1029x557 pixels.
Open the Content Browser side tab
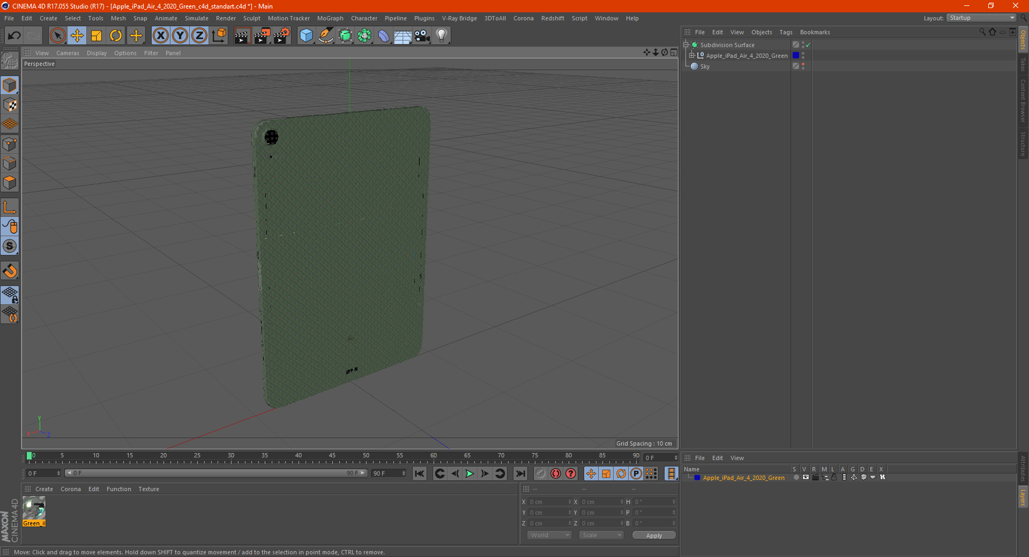[1023, 101]
